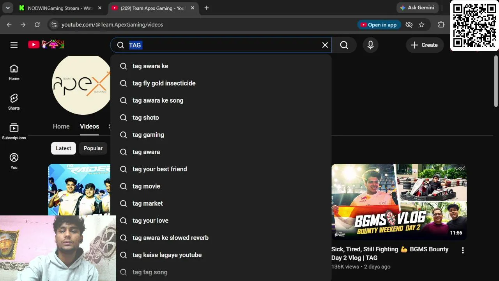Reload the current page

pyautogui.click(x=37, y=25)
